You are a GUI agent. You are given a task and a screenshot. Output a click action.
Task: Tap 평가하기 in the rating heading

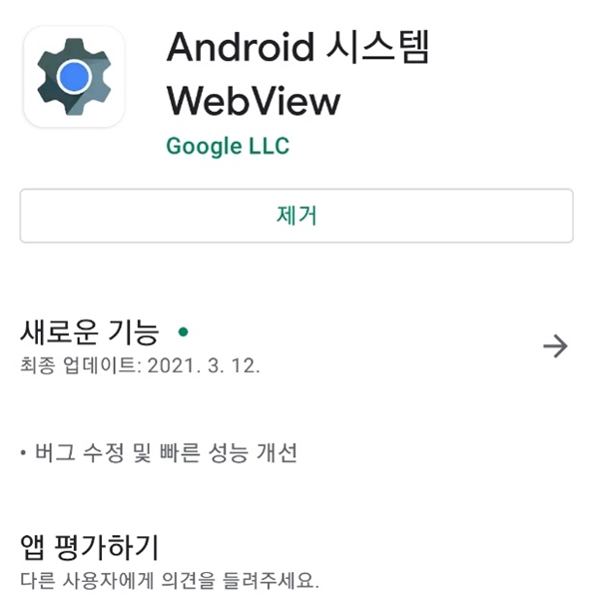pyautogui.click(x=106, y=547)
